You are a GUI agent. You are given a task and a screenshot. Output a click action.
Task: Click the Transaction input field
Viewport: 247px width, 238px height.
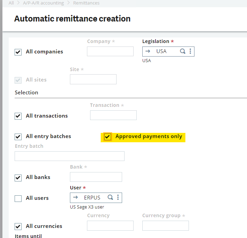pos(113,115)
